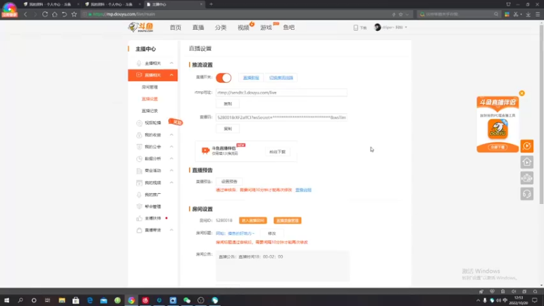Click the robot icon on right floating bar
Viewport: 544px width, 306px height.
[x=526, y=178]
